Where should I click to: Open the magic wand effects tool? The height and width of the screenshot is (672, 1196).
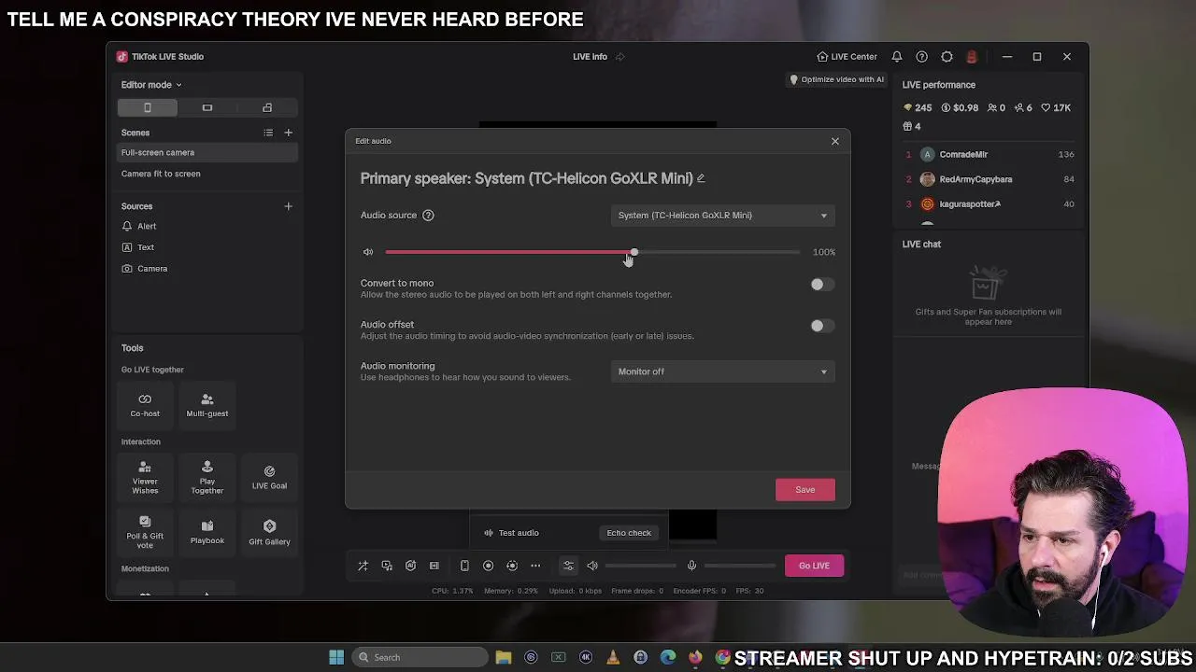pyautogui.click(x=363, y=566)
